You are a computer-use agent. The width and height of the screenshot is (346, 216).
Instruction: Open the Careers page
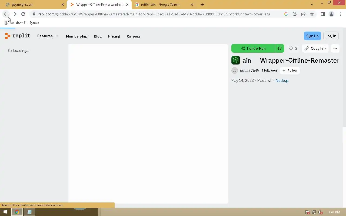133,36
